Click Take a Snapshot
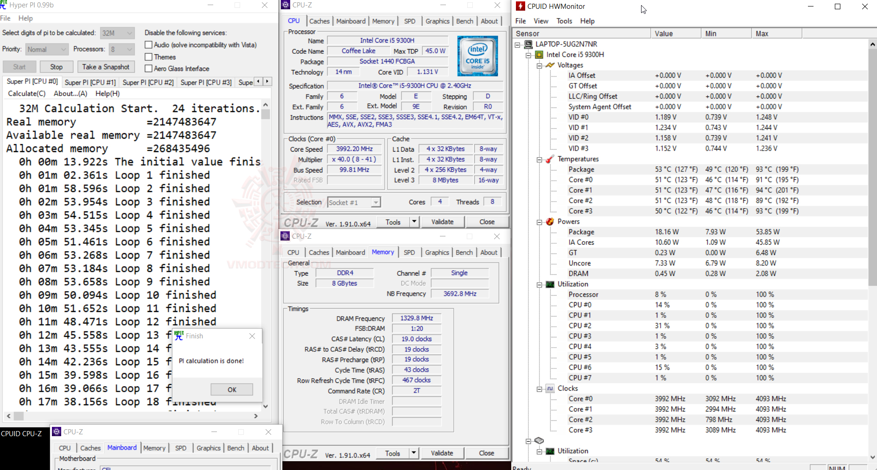This screenshot has height=470, width=877. tap(106, 67)
